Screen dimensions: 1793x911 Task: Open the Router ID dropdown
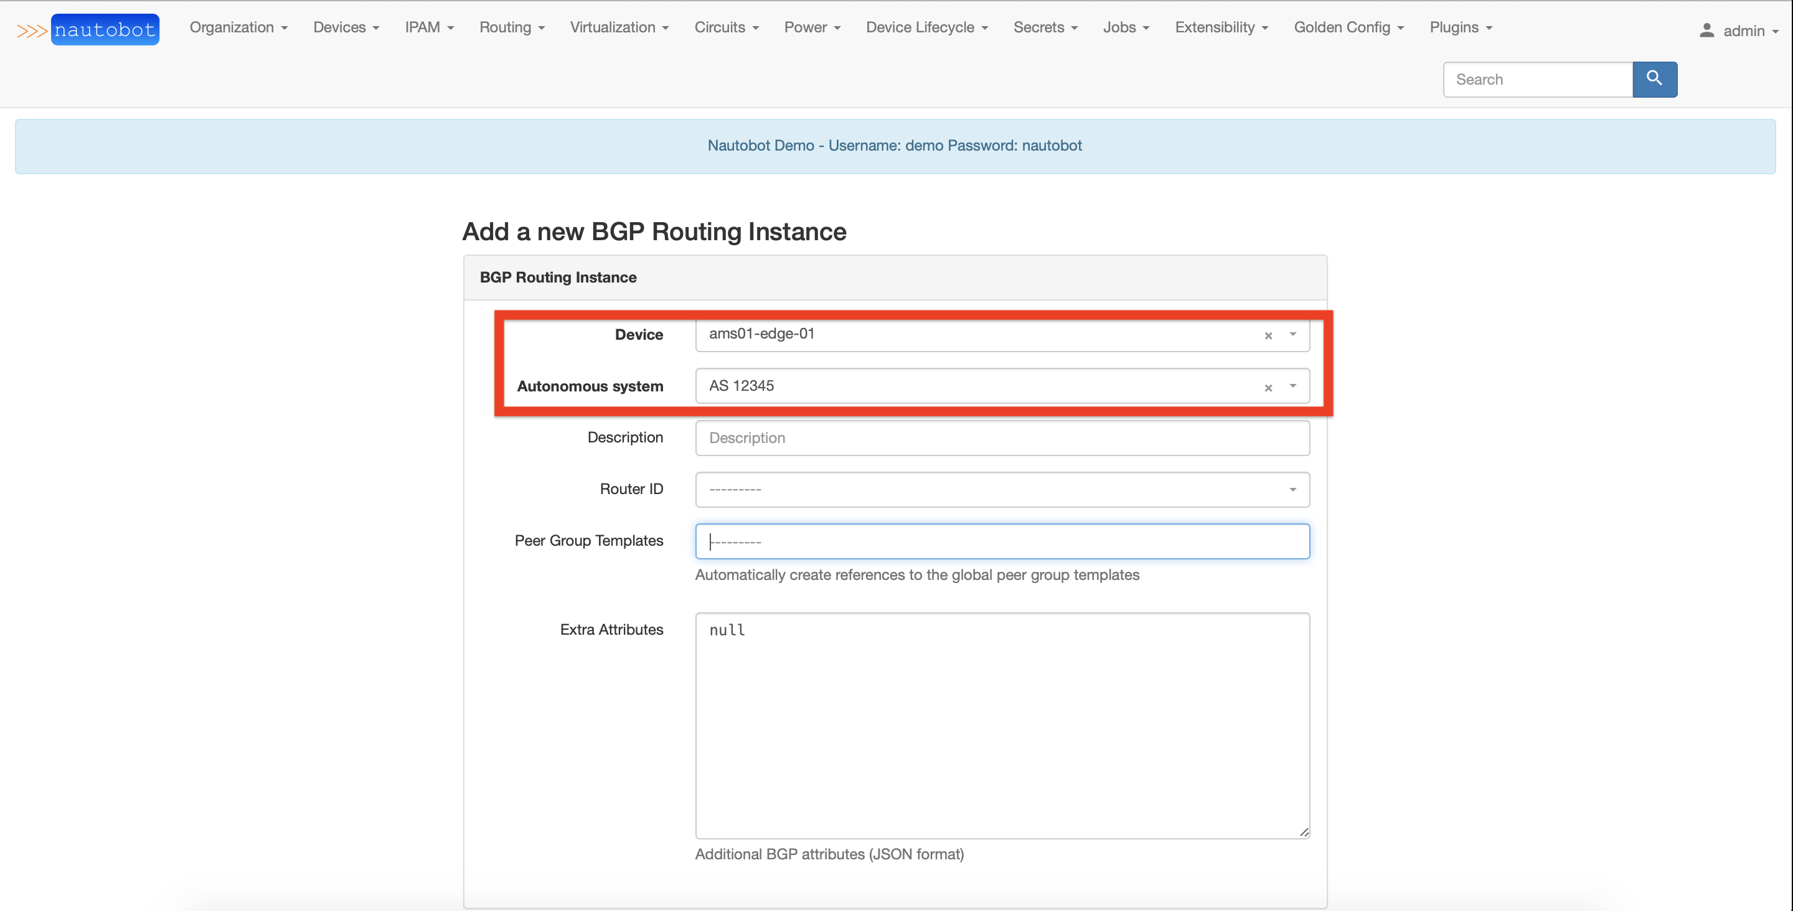pos(1292,489)
